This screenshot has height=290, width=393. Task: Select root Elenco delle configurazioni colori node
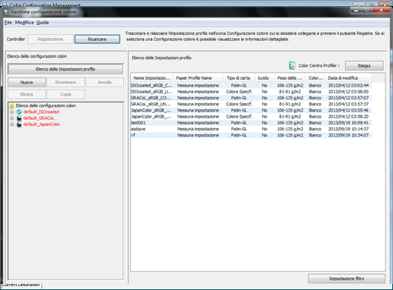(46, 106)
